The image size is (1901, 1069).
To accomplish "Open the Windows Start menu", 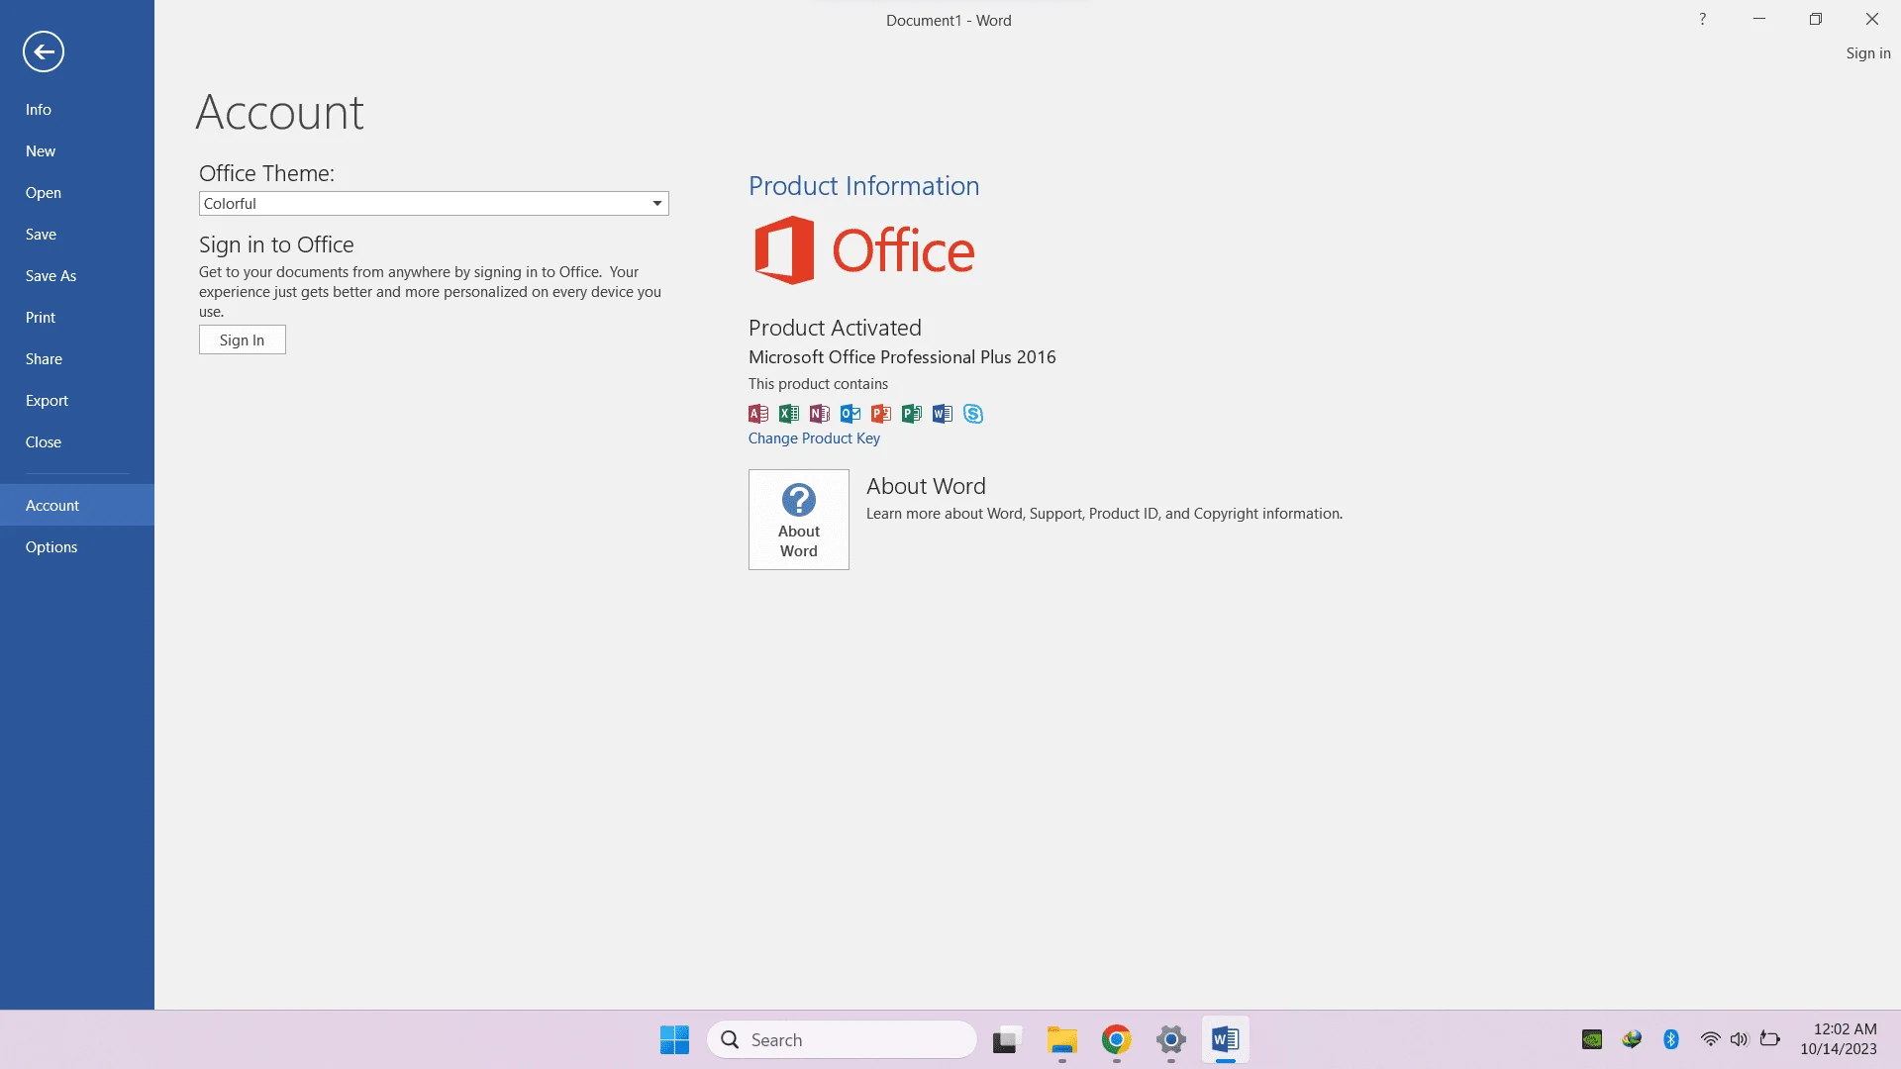I will click(674, 1039).
